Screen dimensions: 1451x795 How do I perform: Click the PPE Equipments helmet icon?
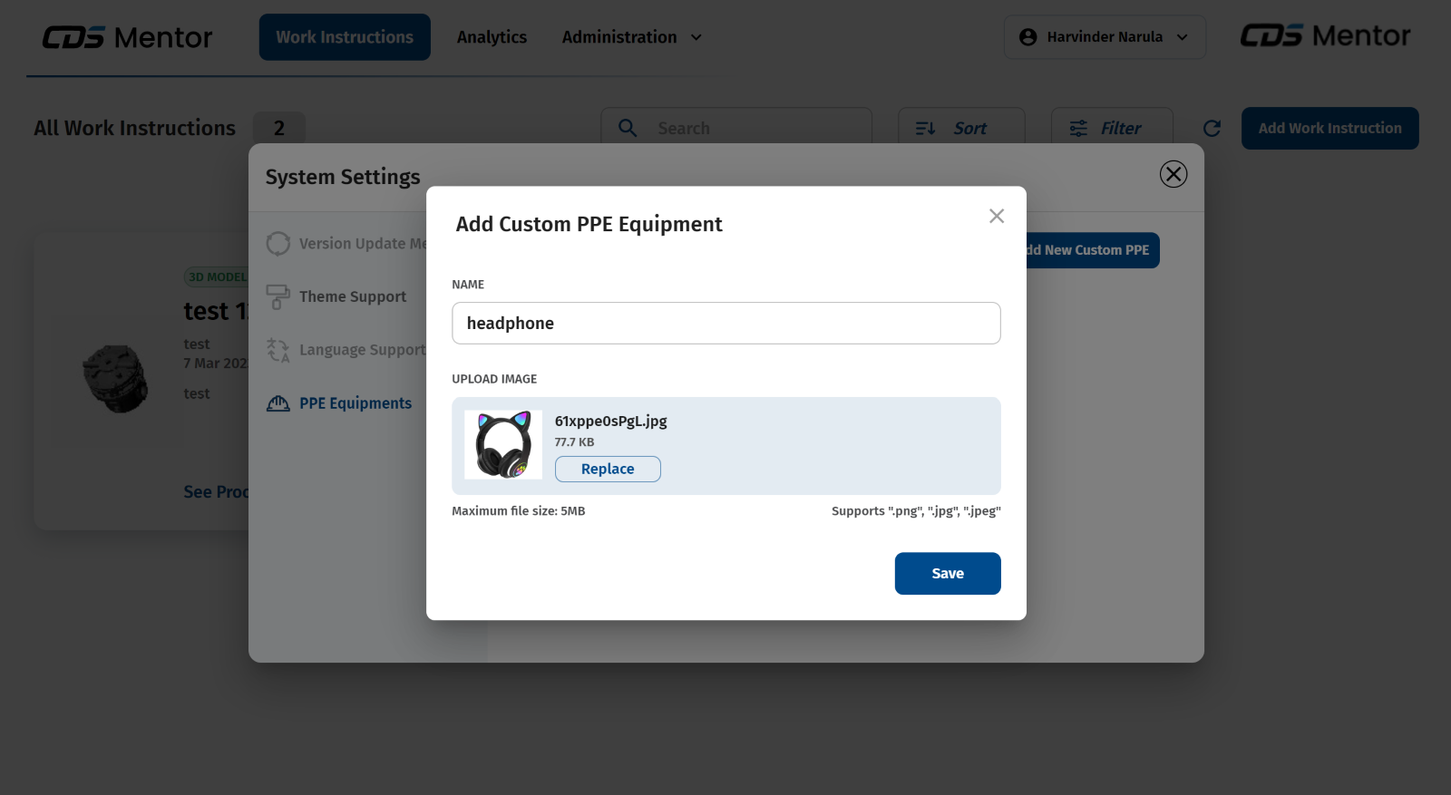click(278, 403)
